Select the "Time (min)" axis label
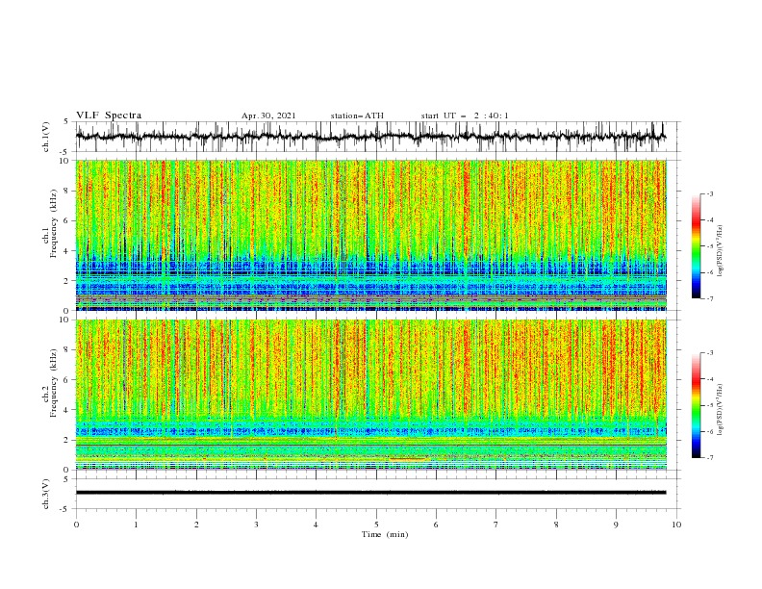762x589 pixels. [385, 534]
